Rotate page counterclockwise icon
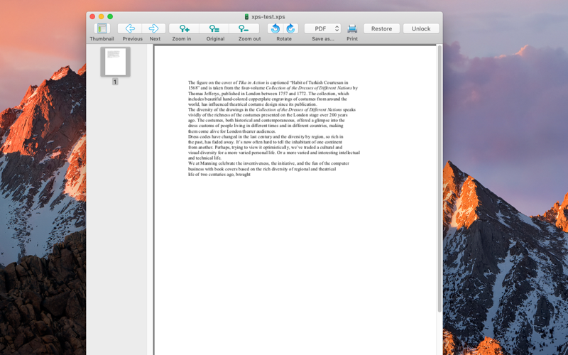 [x=275, y=28]
